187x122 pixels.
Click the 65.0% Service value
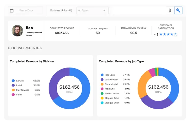[x=37, y=81]
